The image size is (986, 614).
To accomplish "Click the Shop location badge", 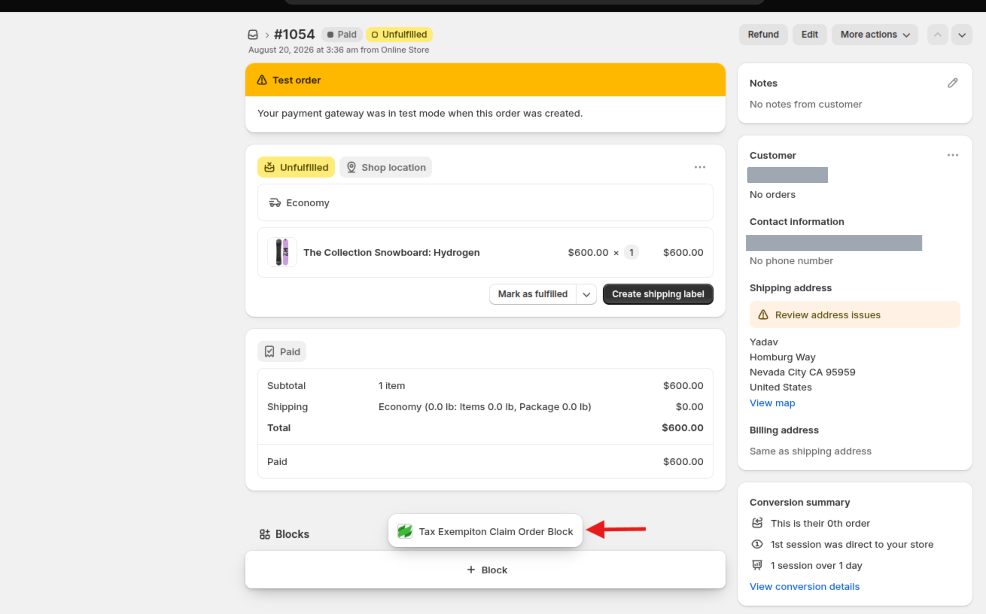I will coord(386,167).
